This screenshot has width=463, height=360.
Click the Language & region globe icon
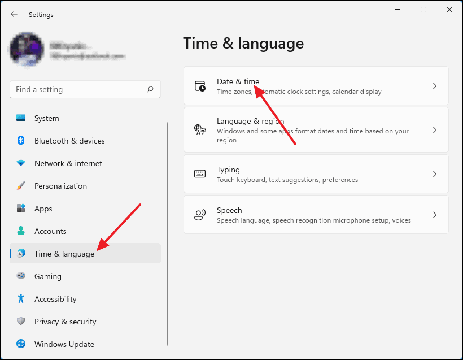[x=200, y=129]
